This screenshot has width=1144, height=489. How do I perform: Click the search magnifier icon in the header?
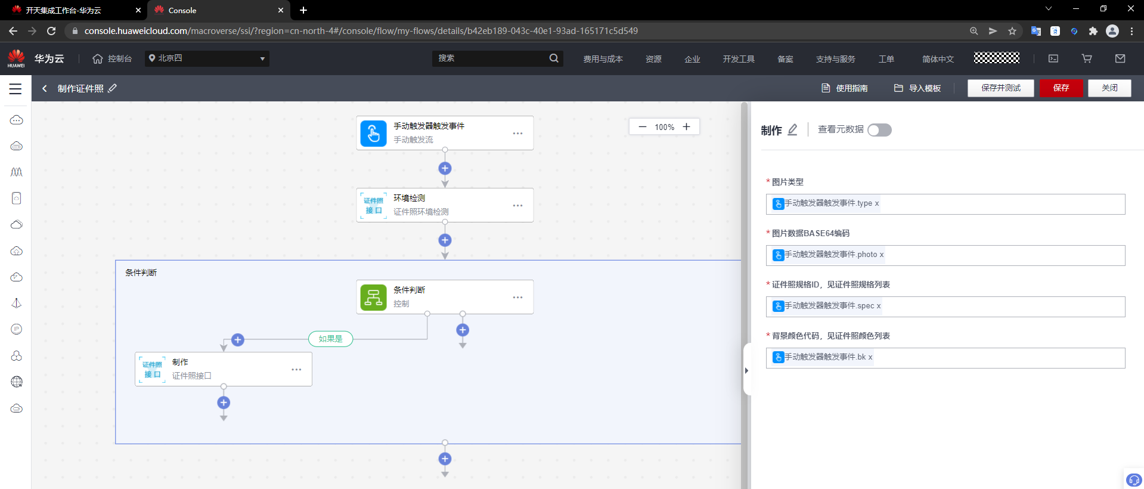(554, 58)
